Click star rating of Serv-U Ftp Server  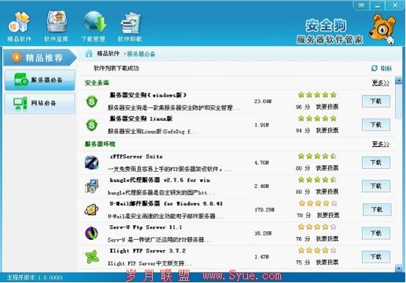317,227
